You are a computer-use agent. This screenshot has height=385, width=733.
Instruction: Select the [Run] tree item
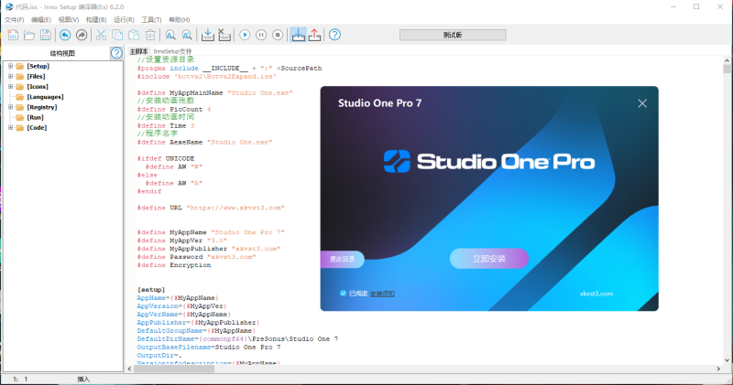pyautogui.click(x=36, y=118)
